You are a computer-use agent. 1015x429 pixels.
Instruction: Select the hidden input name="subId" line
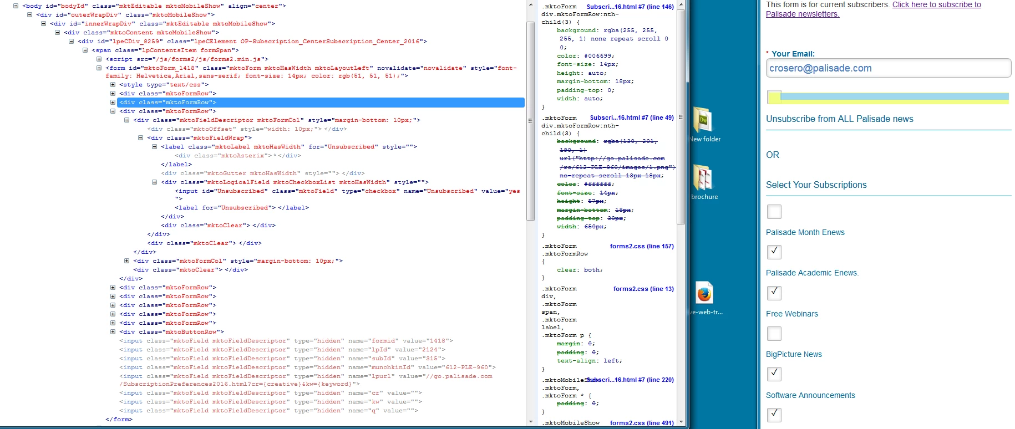pos(282,359)
